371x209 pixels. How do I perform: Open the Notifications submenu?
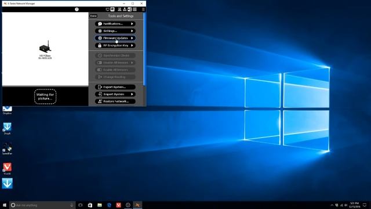[x=115, y=24]
